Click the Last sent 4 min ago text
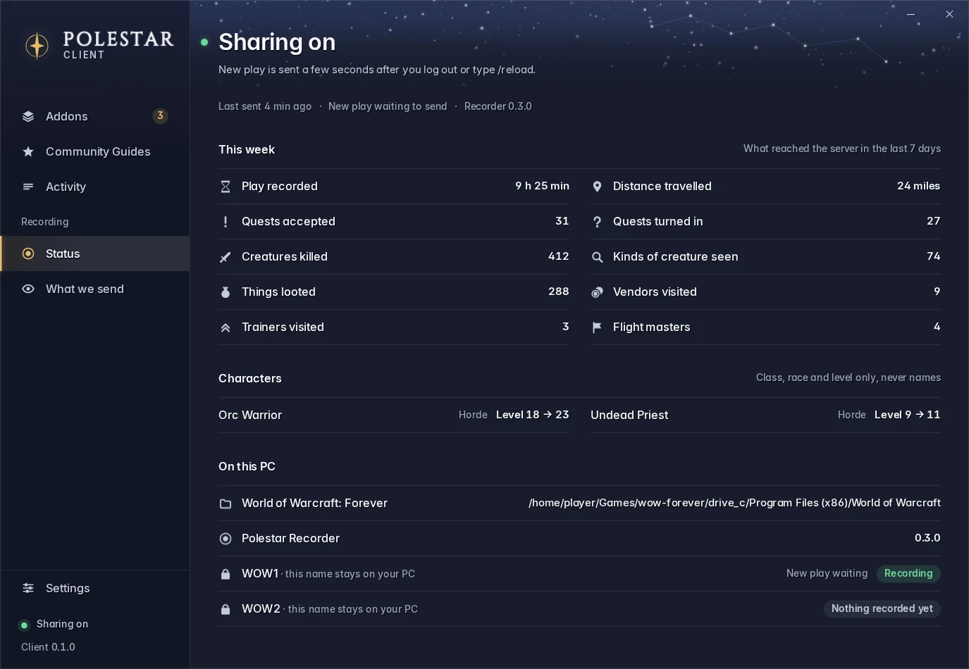 coord(265,106)
